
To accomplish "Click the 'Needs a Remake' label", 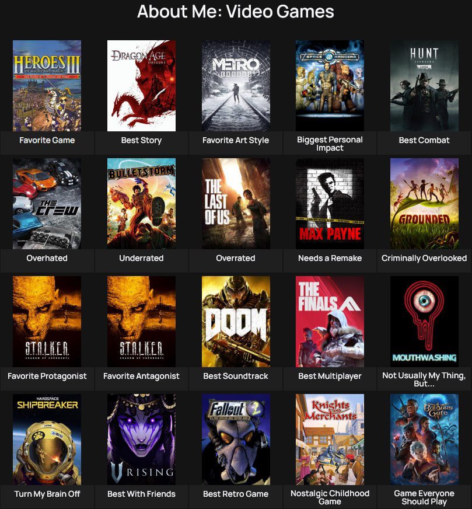I will click(330, 258).
